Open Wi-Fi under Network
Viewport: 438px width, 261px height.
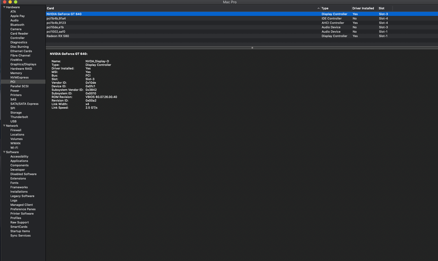pos(14,148)
